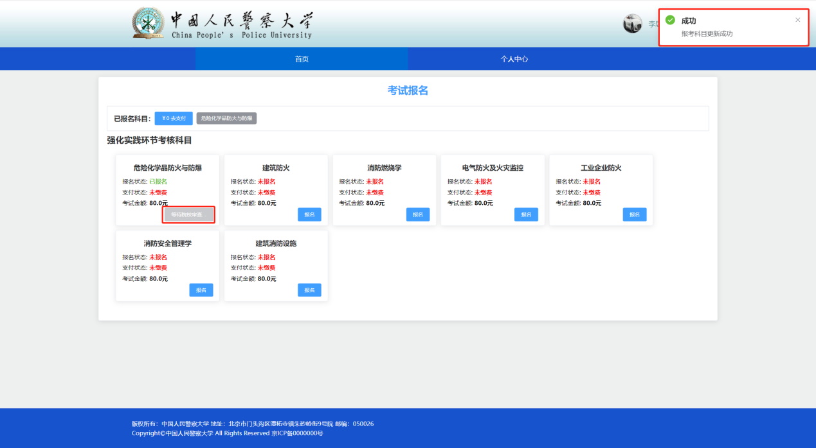This screenshot has width=816, height=448.
Task: Register for 电气防火及火灾监控 via 报名
Action: tap(526, 215)
